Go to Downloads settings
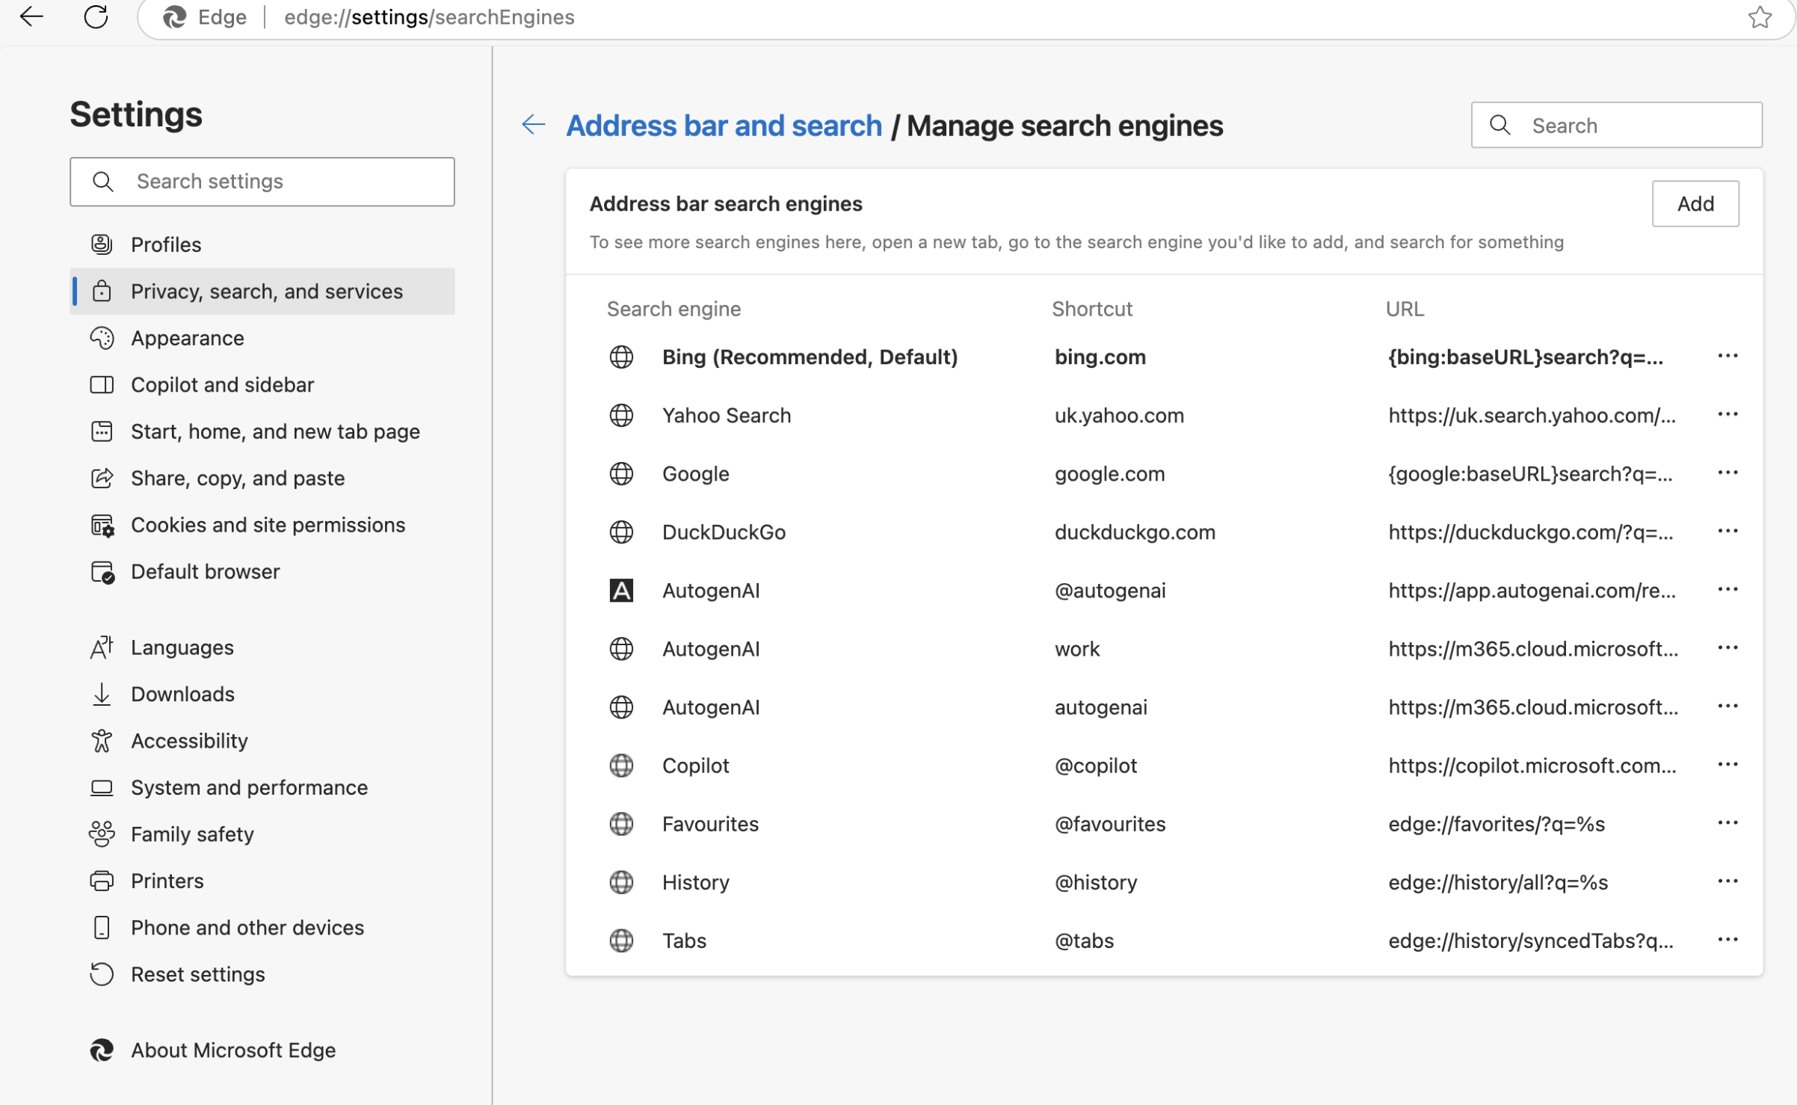1797x1105 pixels. click(x=262, y=695)
